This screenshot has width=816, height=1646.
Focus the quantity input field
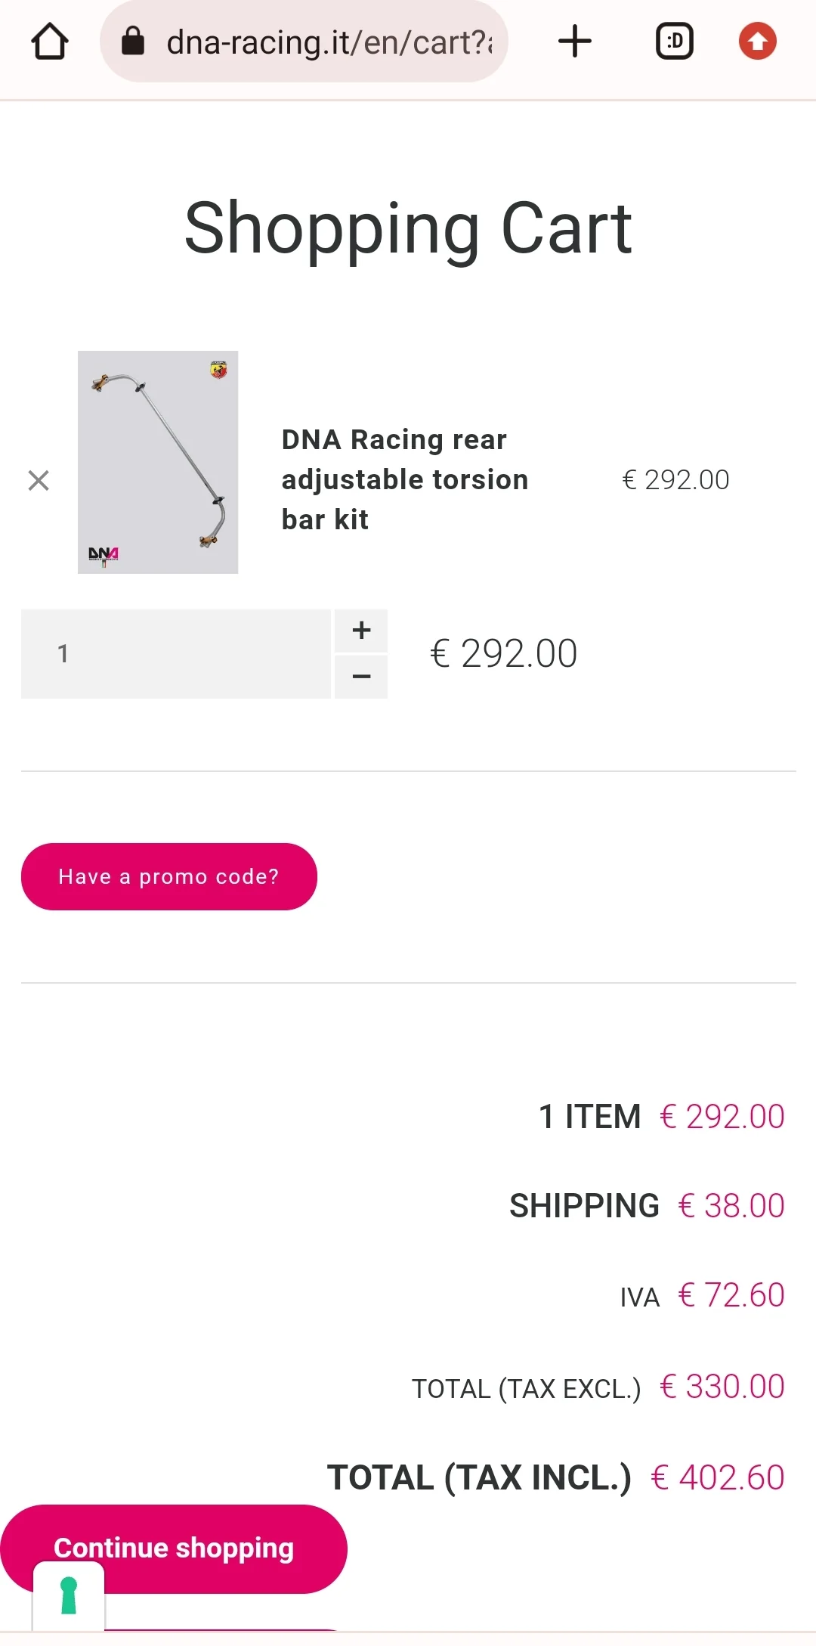(176, 654)
